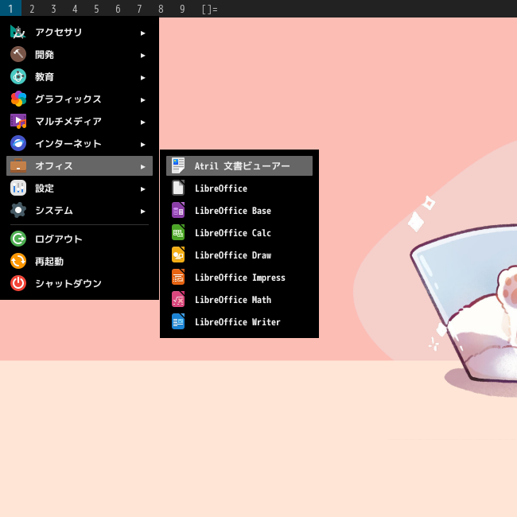
Task: Start LibreOffice Draw
Action: tap(239, 255)
